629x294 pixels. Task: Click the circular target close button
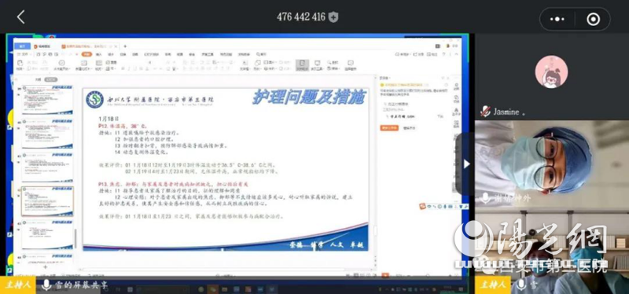(x=594, y=19)
